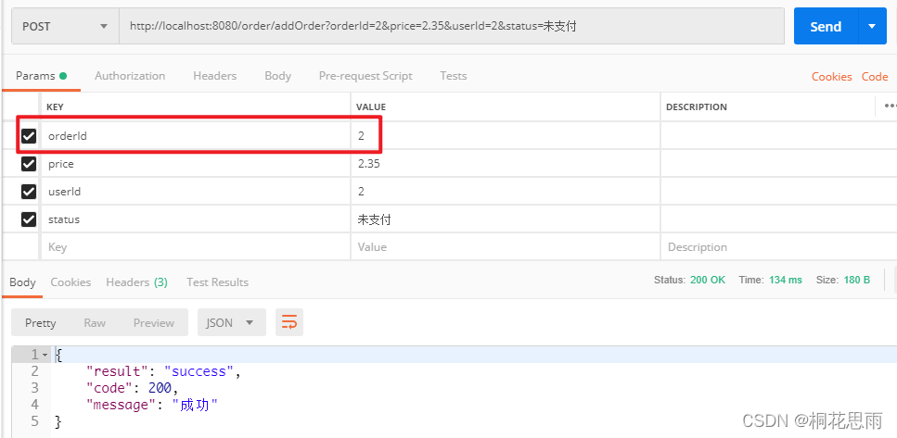
Task: Switch to Preview response view
Action: [x=154, y=322]
